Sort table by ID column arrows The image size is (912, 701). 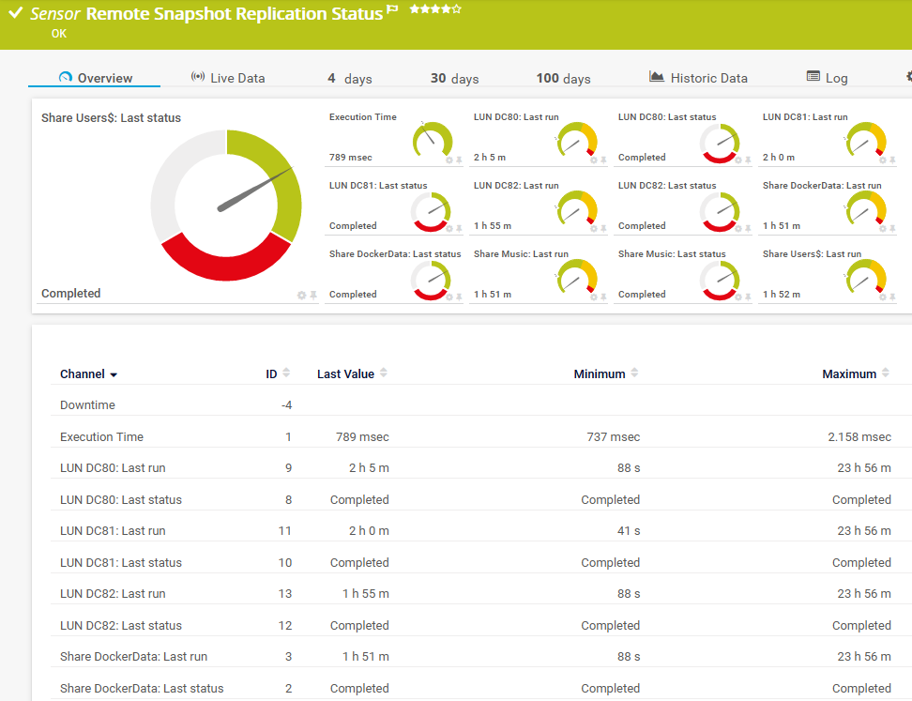point(286,373)
